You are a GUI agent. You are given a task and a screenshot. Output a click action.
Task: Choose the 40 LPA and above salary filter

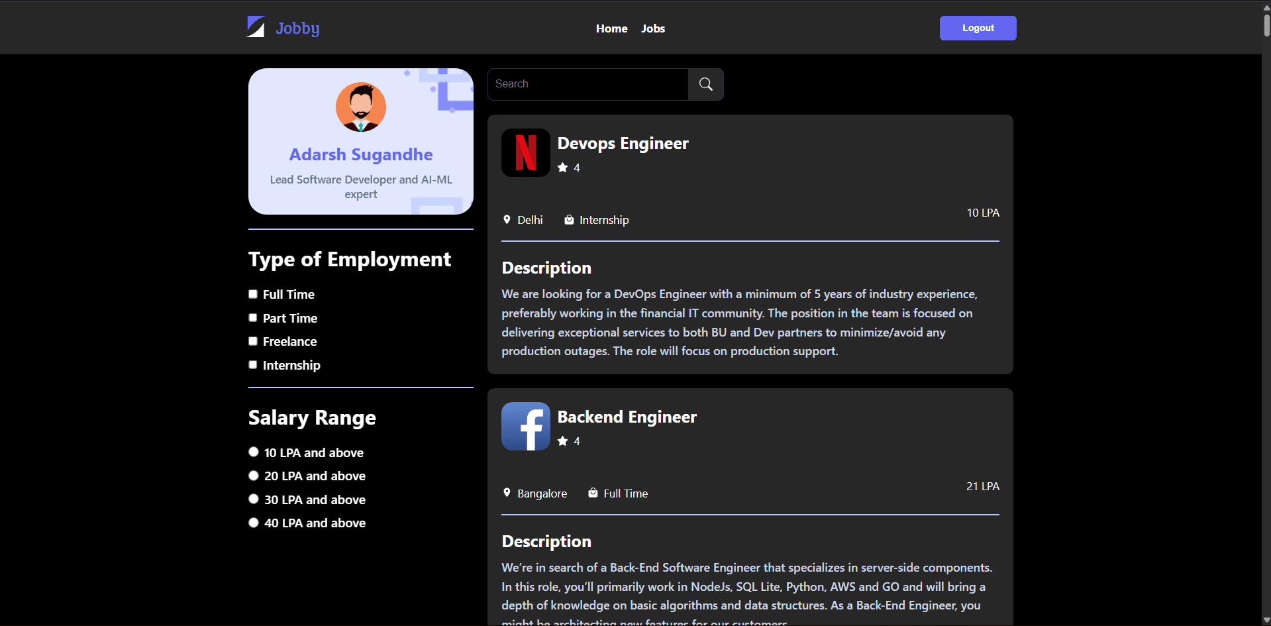(253, 522)
